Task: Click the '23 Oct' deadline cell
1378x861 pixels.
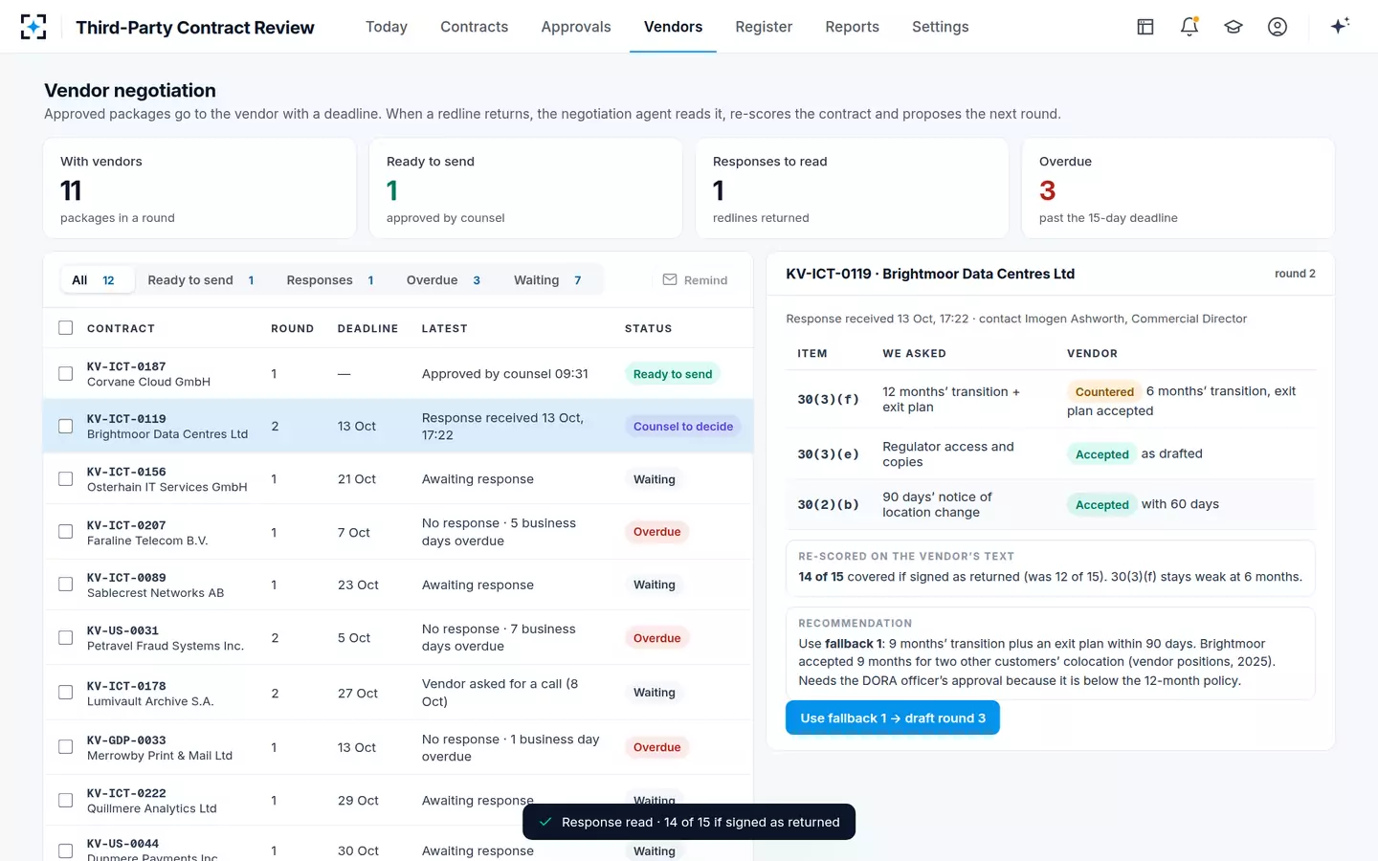Action: [358, 585]
